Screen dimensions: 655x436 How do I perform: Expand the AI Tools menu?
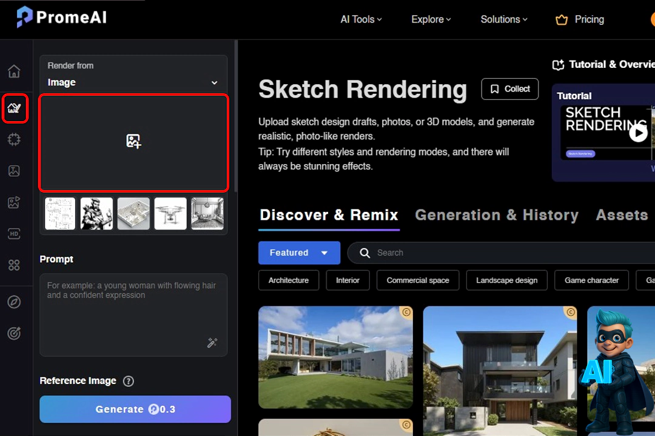point(361,19)
